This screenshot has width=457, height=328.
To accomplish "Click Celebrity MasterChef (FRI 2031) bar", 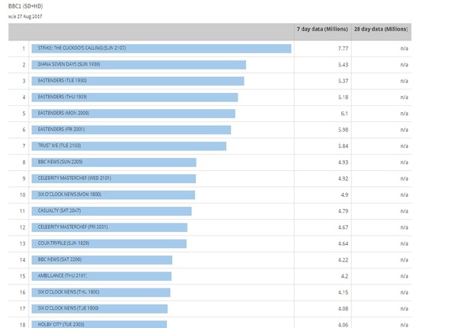I will point(110,227).
